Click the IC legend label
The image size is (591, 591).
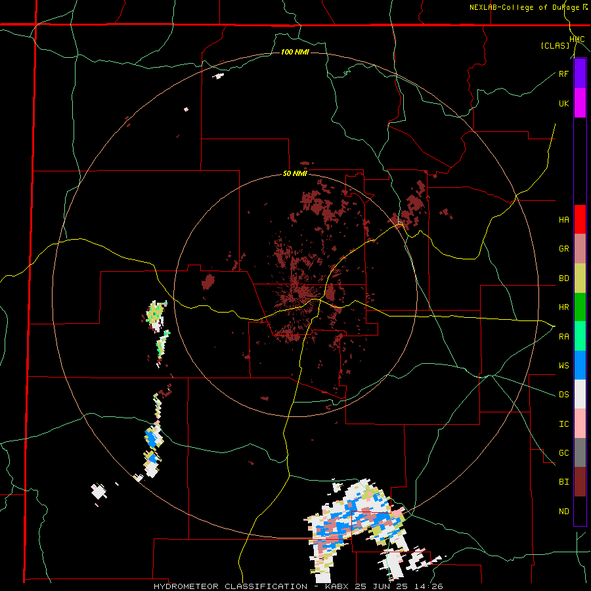coord(563,424)
